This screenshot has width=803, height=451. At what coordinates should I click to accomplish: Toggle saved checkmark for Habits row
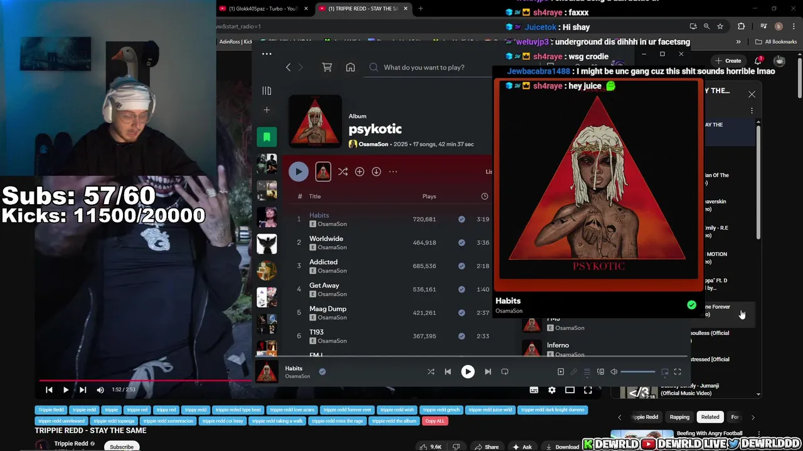click(462, 219)
